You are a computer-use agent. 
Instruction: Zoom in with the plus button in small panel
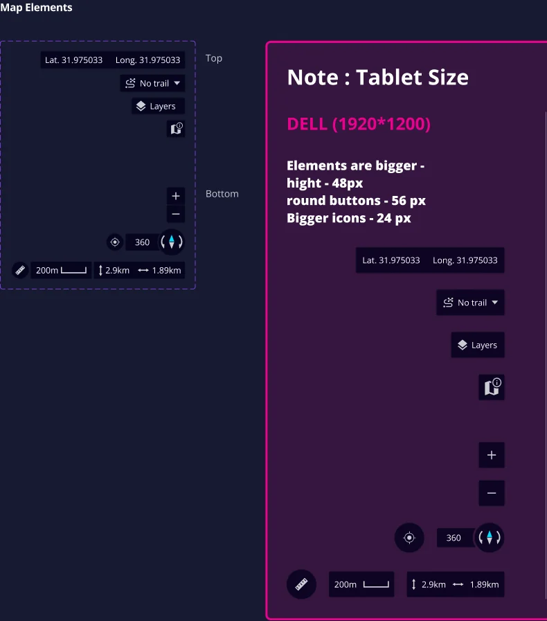(x=176, y=196)
